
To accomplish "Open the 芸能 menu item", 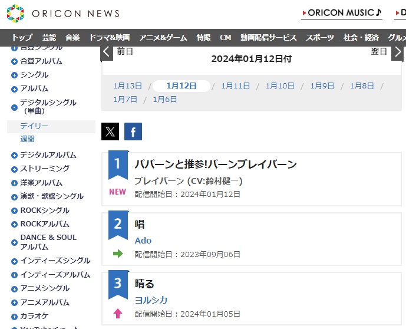I will tap(49, 38).
